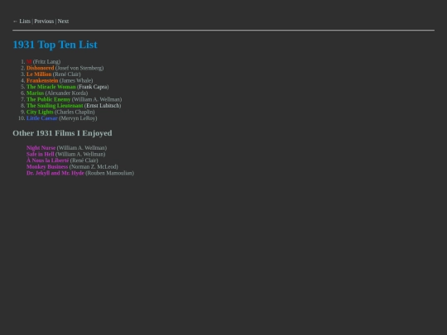Image resolution: width=447 pixels, height=335 pixels.
Task: Open À Nous la Liberté link
Action: 48,160
